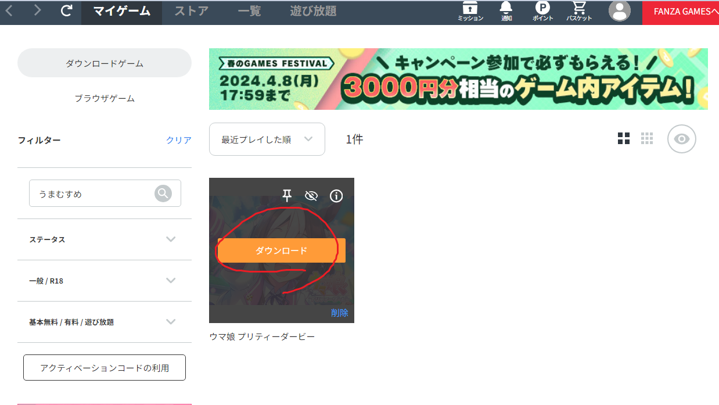Go back with the left arrow

pyautogui.click(x=9, y=10)
